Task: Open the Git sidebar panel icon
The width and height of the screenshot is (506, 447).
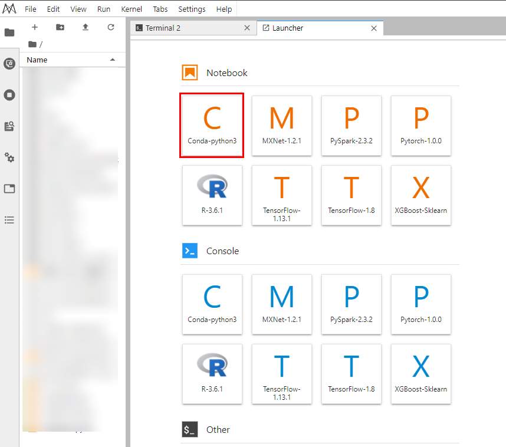Action: (9, 64)
